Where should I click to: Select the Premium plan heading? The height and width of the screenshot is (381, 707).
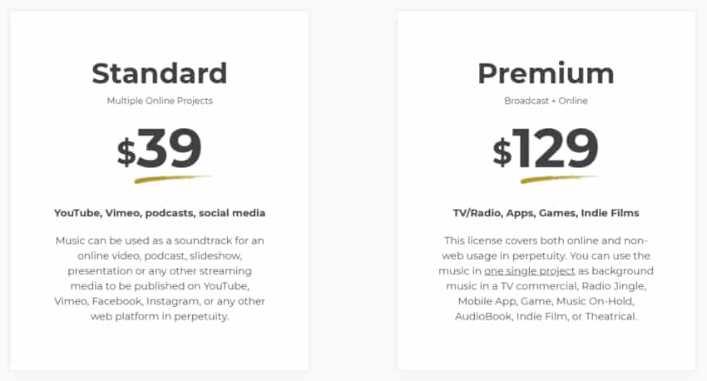(x=546, y=73)
